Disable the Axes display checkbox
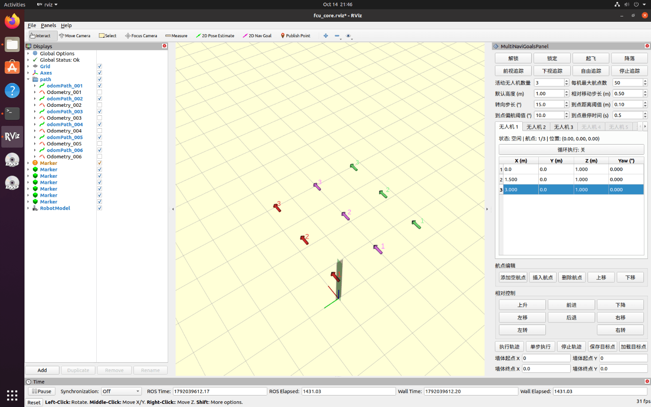651x407 pixels. 100,73
